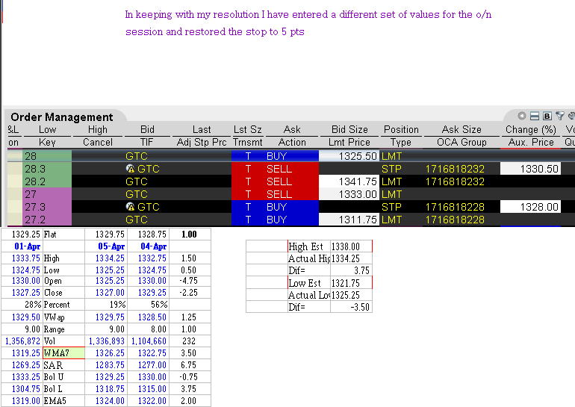This screenshot has height=407, width=575.
Task: Click the Trnsmt column header
Action: [247, 143]
